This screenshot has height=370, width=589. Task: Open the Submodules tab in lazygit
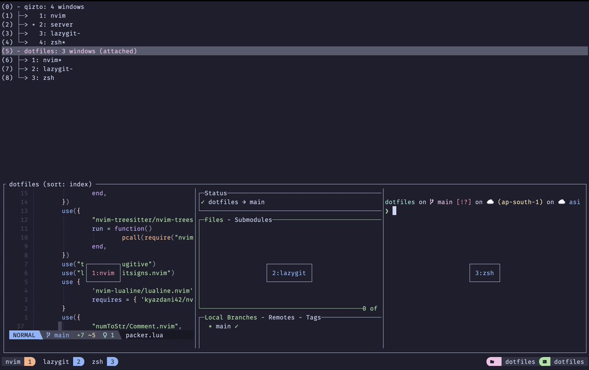click(253, 220)
